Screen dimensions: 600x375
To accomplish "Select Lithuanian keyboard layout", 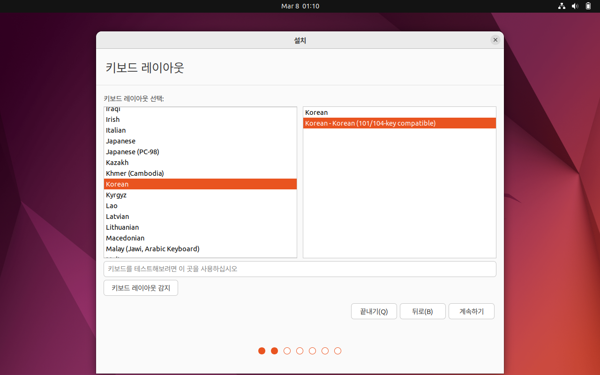I will click(x=200, y=227).
